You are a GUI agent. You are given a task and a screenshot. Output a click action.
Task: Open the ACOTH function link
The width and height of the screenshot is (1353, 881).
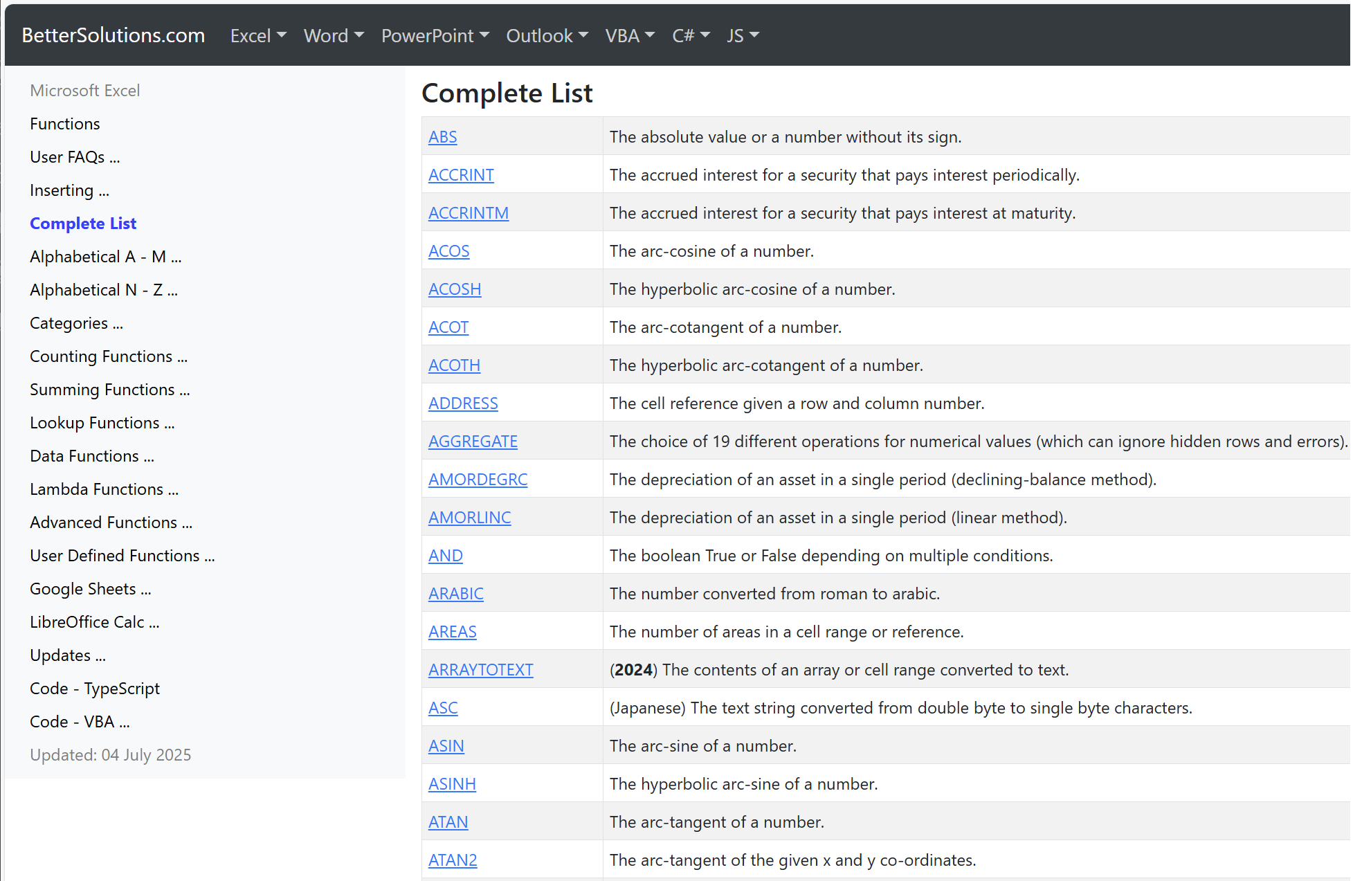[454, 365]
